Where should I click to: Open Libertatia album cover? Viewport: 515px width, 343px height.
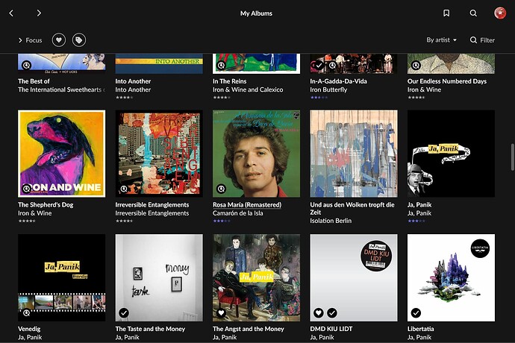point(451,277)
